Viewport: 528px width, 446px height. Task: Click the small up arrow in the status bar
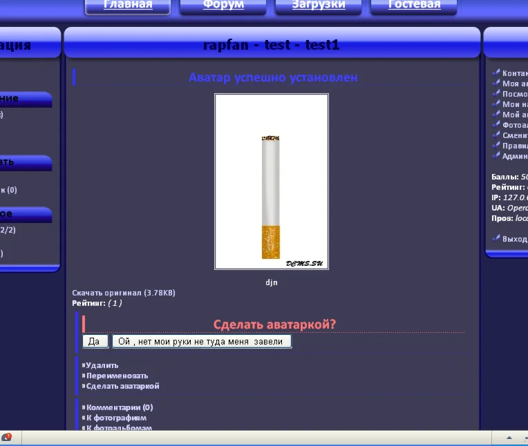[x=509, y=438]
